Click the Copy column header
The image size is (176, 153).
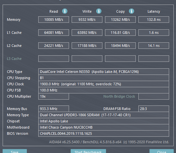click(x=120, y=11)
